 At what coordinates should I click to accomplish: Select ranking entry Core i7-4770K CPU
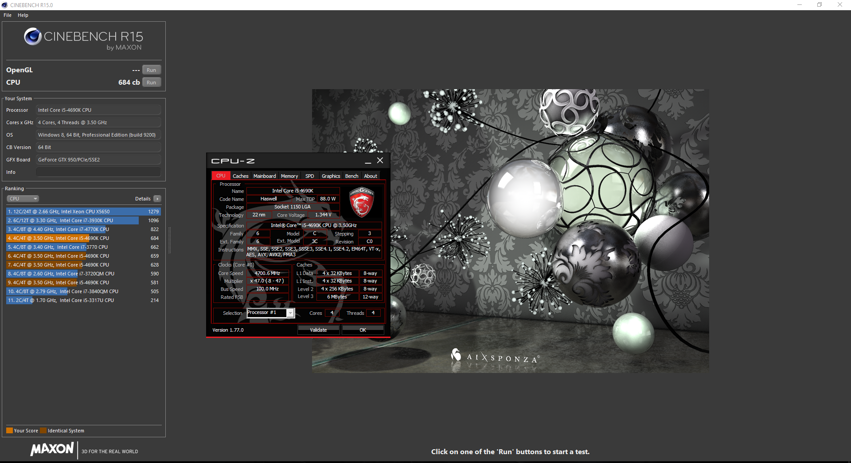tap(83, 229)
